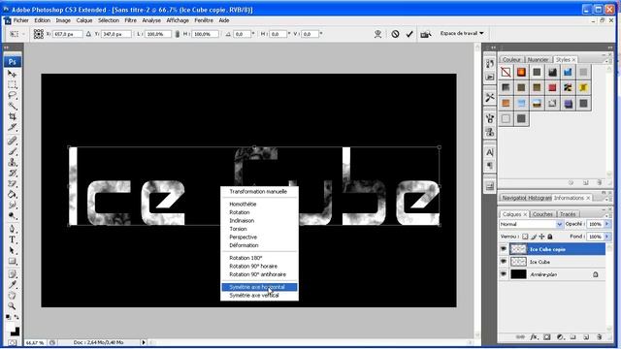Hide the Arrière-plan layer

504,273
